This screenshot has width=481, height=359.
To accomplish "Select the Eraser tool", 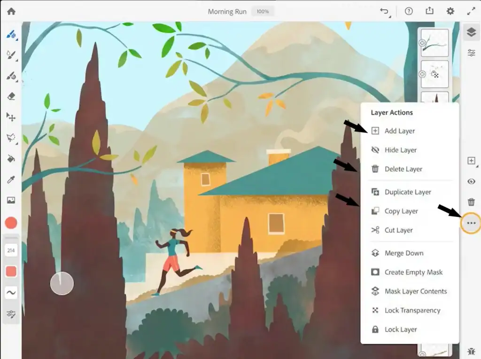I will pyautogui.click(x=11, y=96).
